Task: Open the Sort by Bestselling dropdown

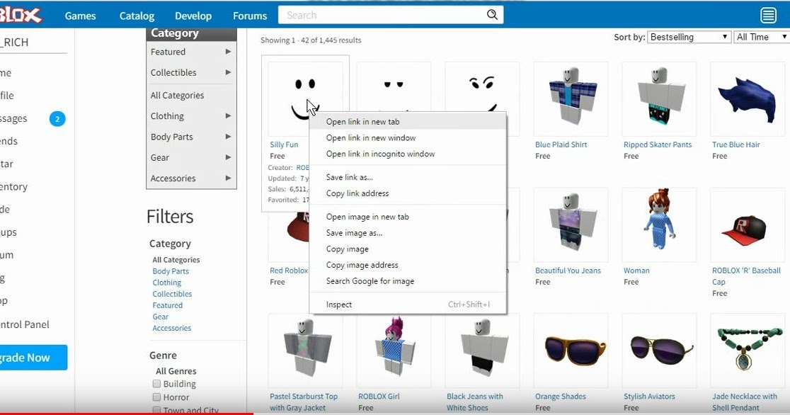Action: click(x=689, y=37)
